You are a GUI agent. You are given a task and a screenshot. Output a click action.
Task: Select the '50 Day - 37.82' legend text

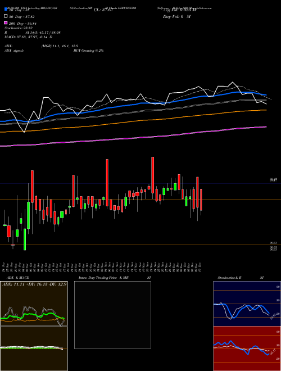click(x=21, y=17)
